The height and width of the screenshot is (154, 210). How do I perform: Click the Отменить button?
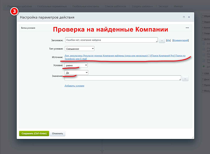pos(57,133)
